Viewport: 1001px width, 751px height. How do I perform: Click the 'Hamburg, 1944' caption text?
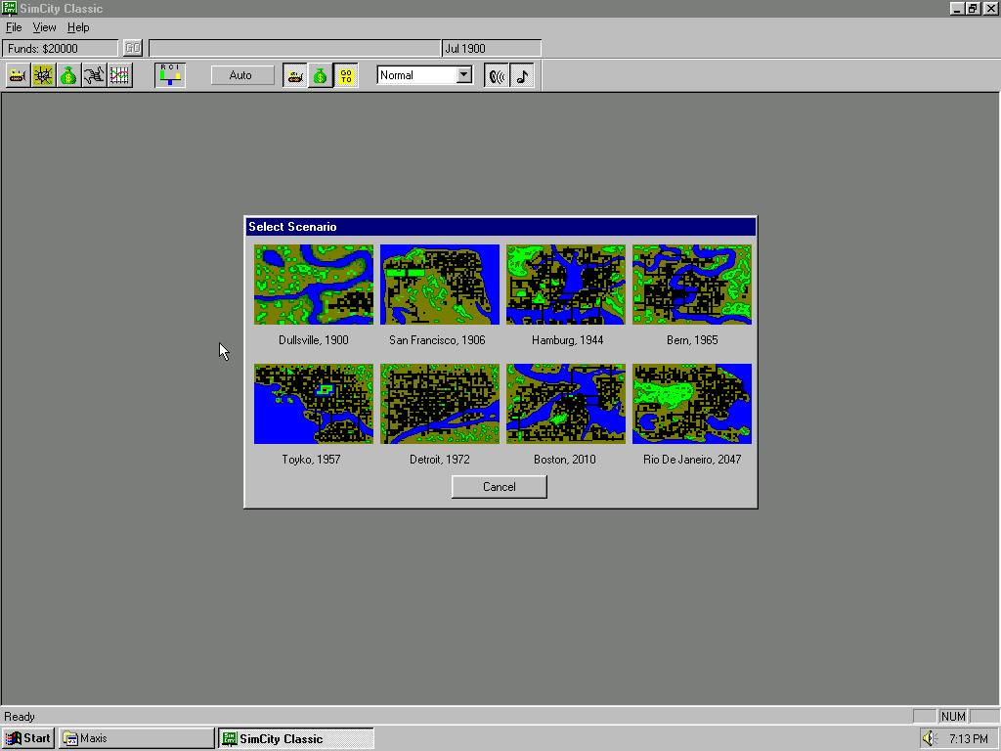point(568,340)
